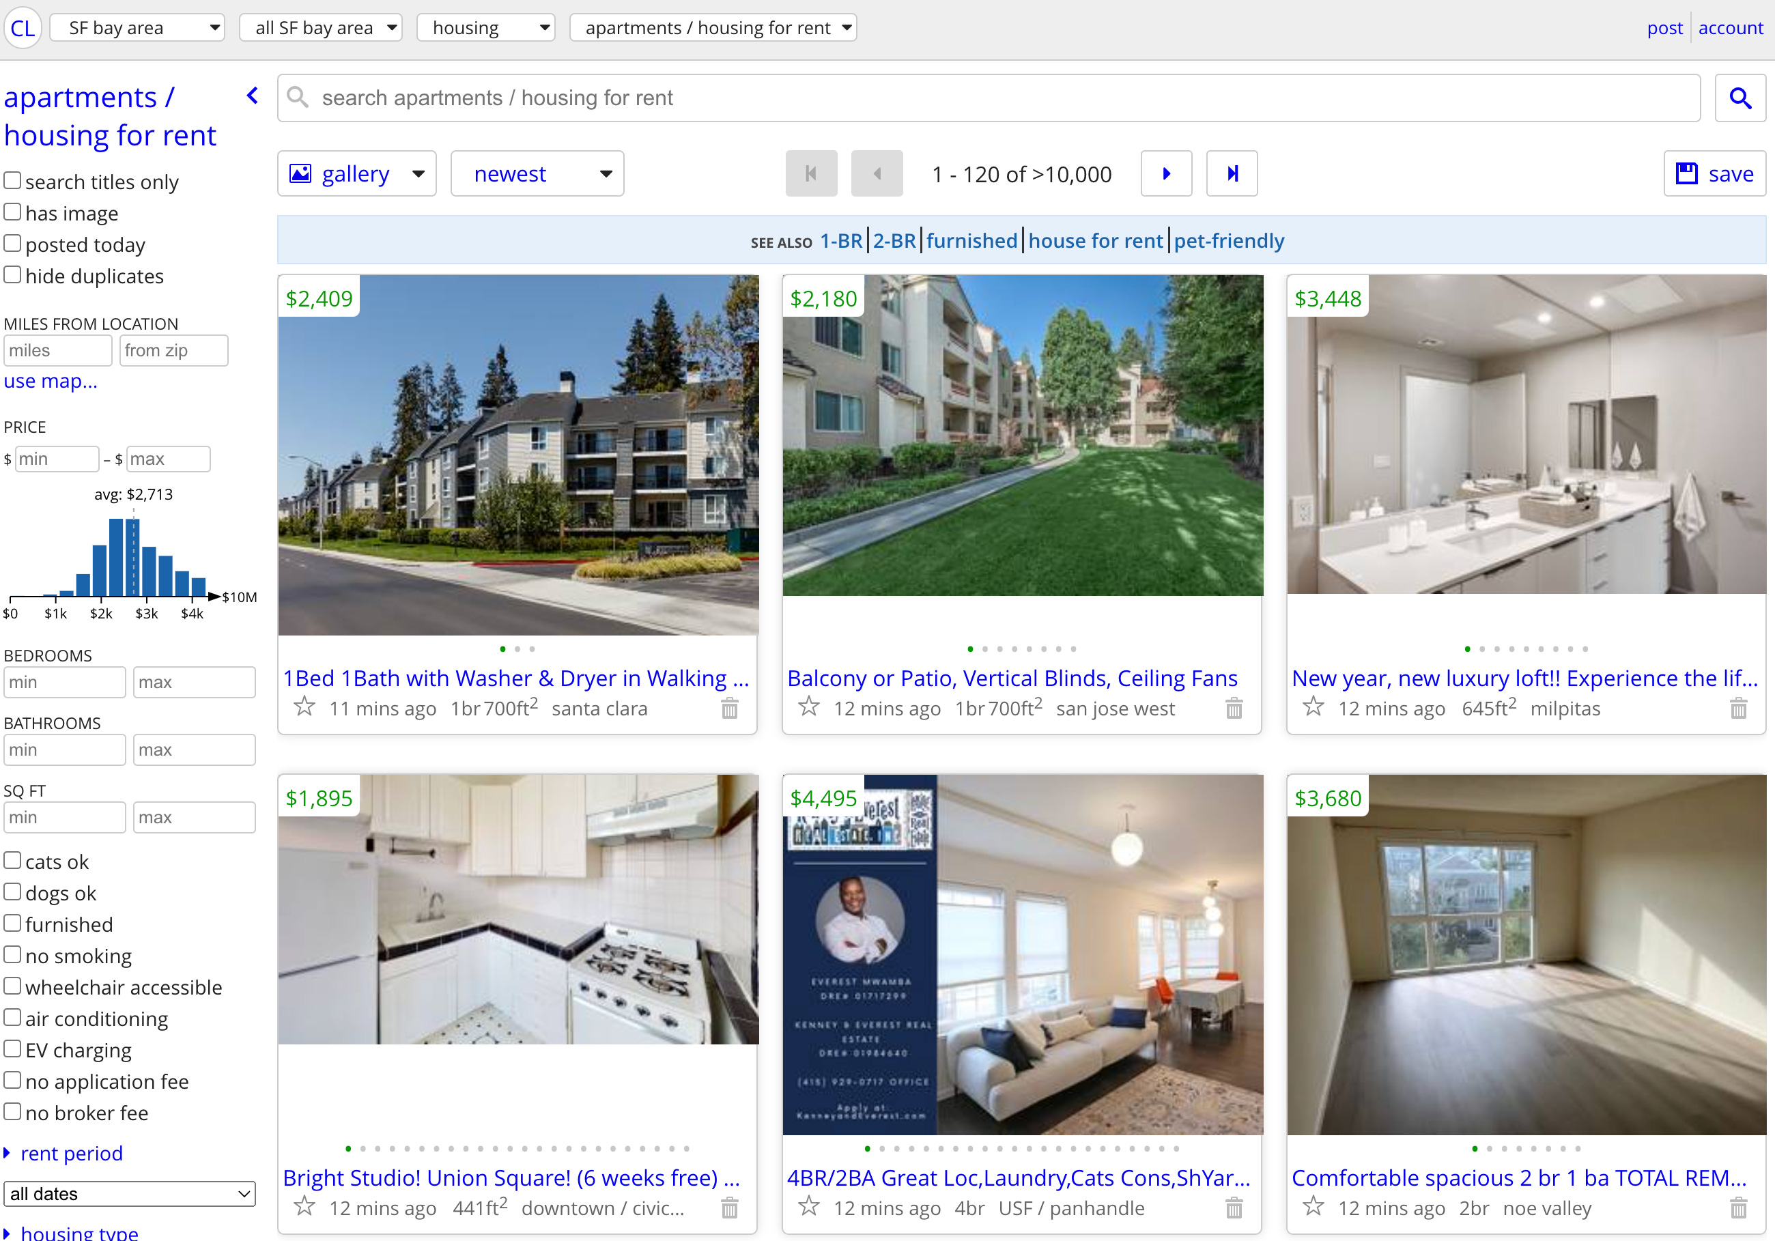Toggle the no smoking checkbox

click(12, 955)
